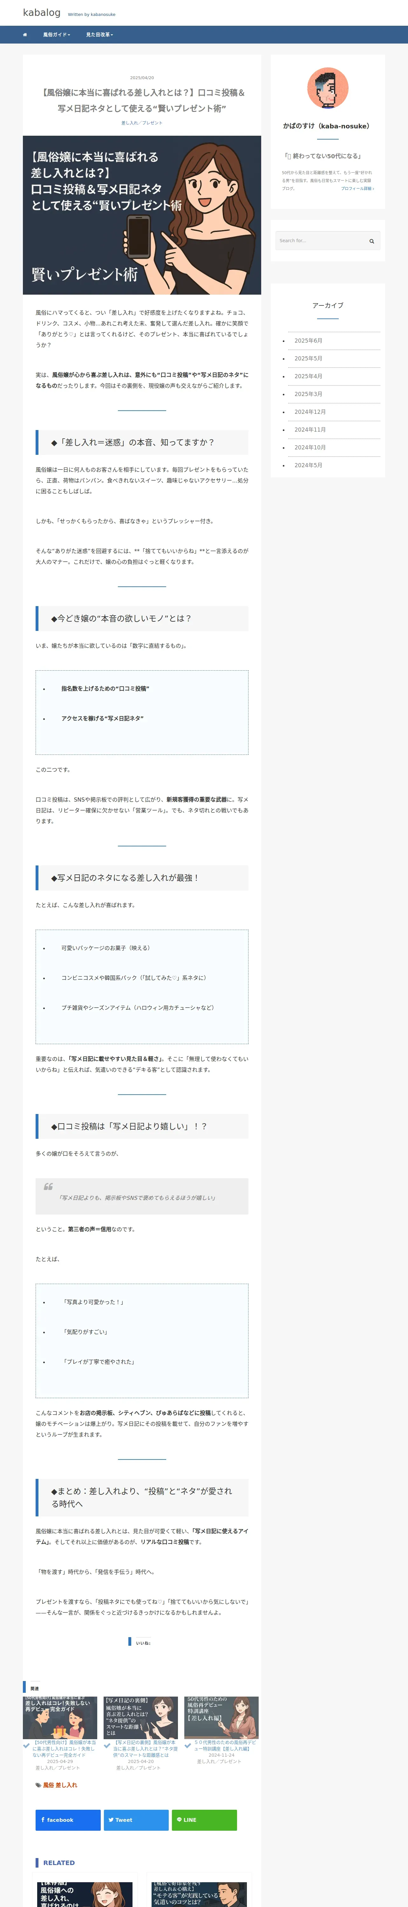The height and width of the screenshot is (1907, 408).
Task: Open the 差し入れ／プレゼント category under title
Action: 141,123
